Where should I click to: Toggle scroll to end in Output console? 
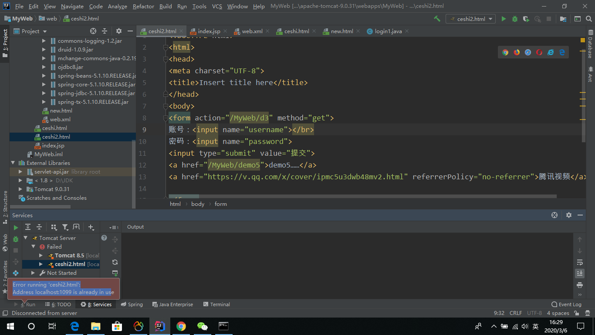click(579, 273)
